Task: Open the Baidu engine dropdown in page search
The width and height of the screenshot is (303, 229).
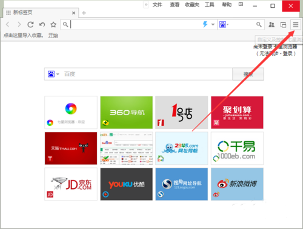Action: (x=53, y=74)
